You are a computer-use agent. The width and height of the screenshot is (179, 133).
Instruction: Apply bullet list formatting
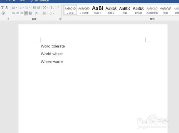14,7
